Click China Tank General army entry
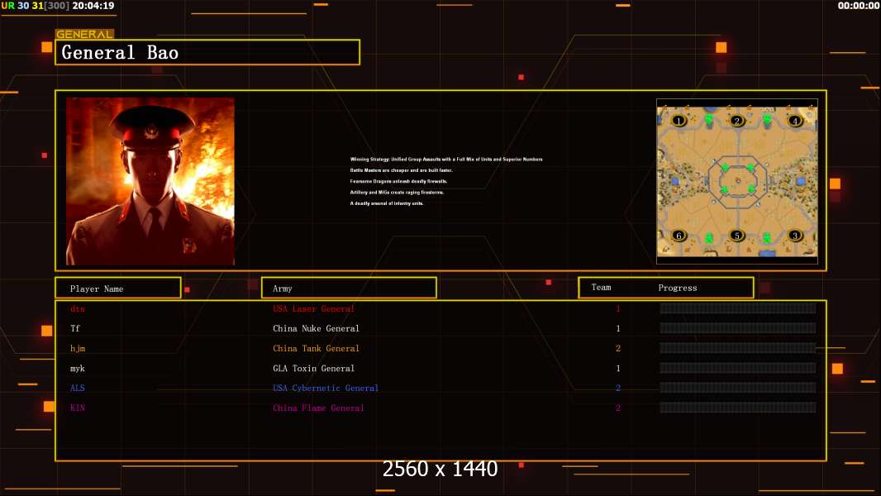The image size is (881, 496). [316, 348]
